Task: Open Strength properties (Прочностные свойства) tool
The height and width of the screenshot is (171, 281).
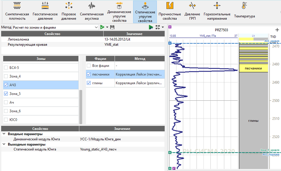Action: coord(170,11)
